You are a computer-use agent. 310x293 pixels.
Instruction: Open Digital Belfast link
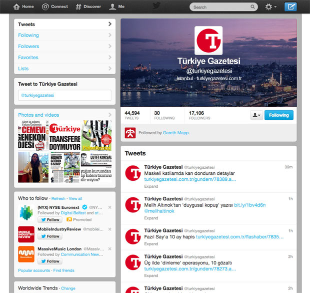tap(73, 213)
